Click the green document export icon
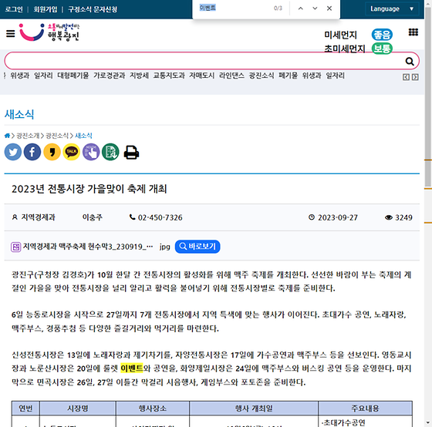Image resolution: width=432 pixels, height=427 pixels. [110, 152]
